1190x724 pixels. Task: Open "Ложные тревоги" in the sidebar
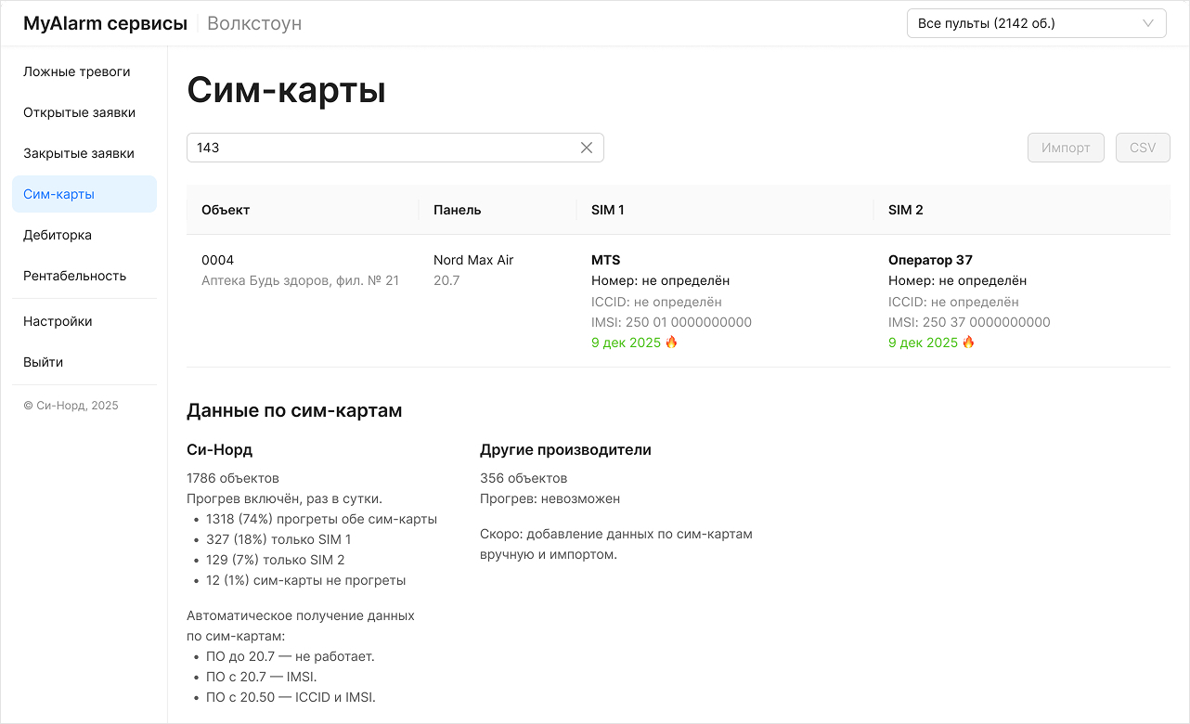(x=77, y=71)
